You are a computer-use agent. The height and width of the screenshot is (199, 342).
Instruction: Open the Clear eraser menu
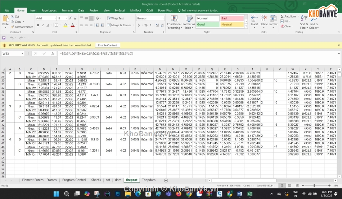pyautogui.click(x=287, y=26)
